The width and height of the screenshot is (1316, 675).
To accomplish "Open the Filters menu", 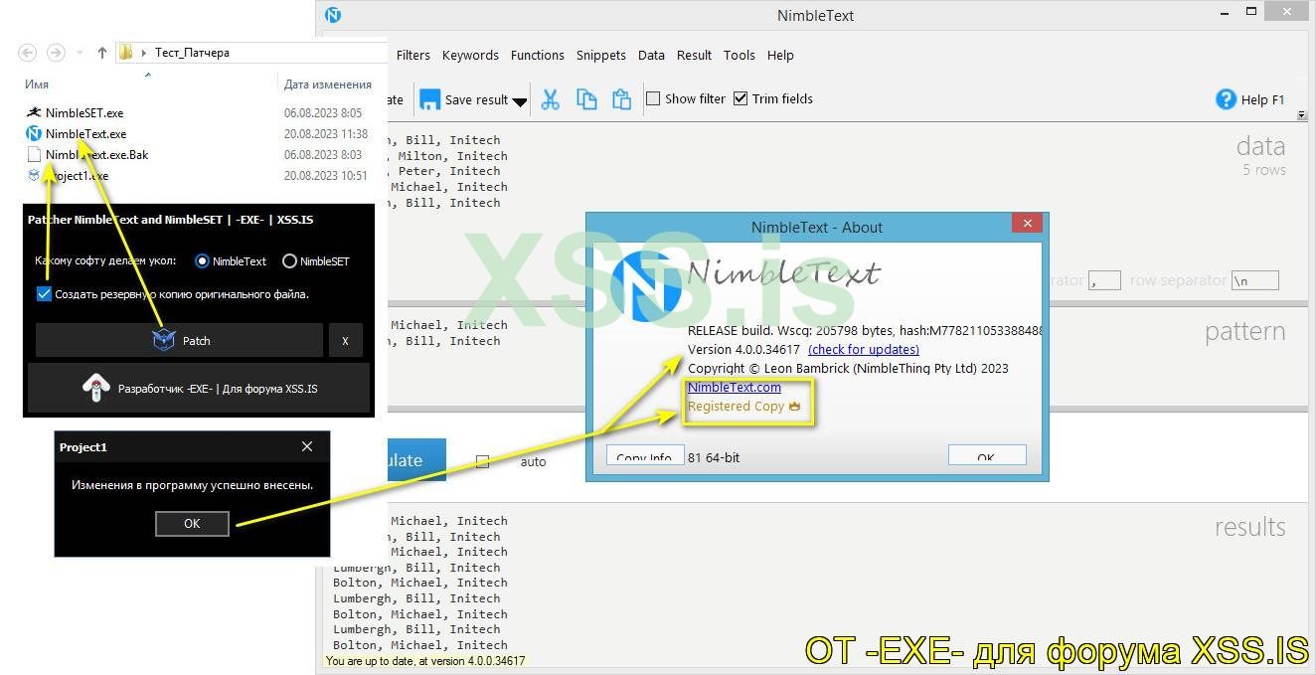I will [x=413, y=55].
